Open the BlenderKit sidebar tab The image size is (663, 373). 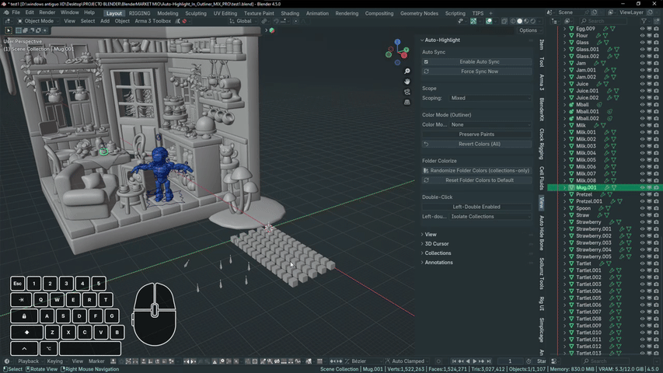coord(542,110)
